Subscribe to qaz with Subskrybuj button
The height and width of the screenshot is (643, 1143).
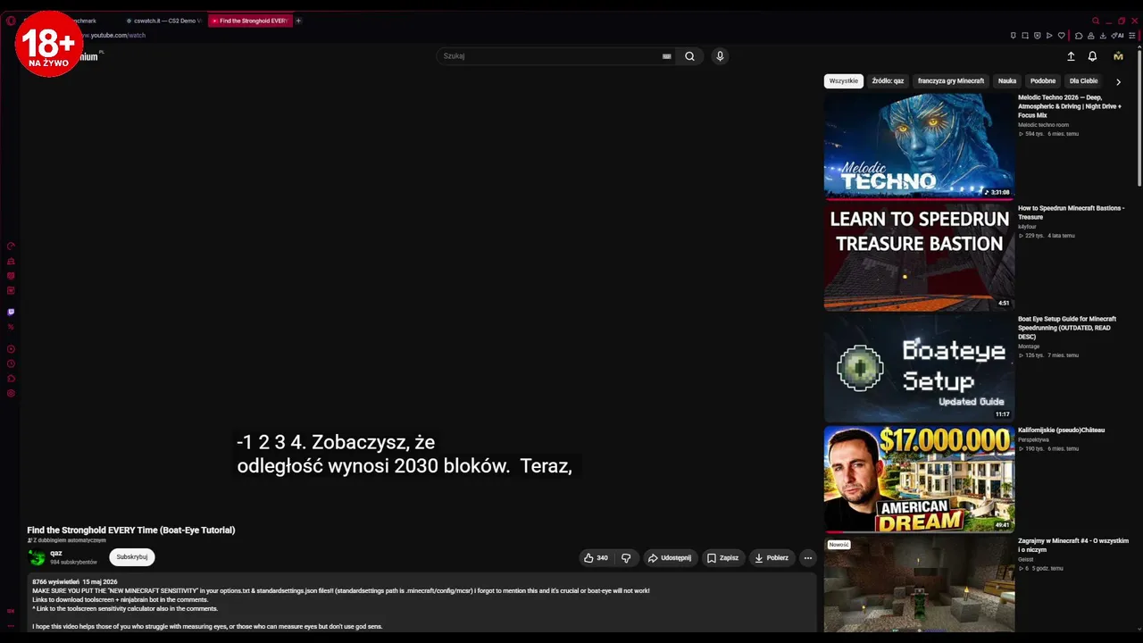132,557
